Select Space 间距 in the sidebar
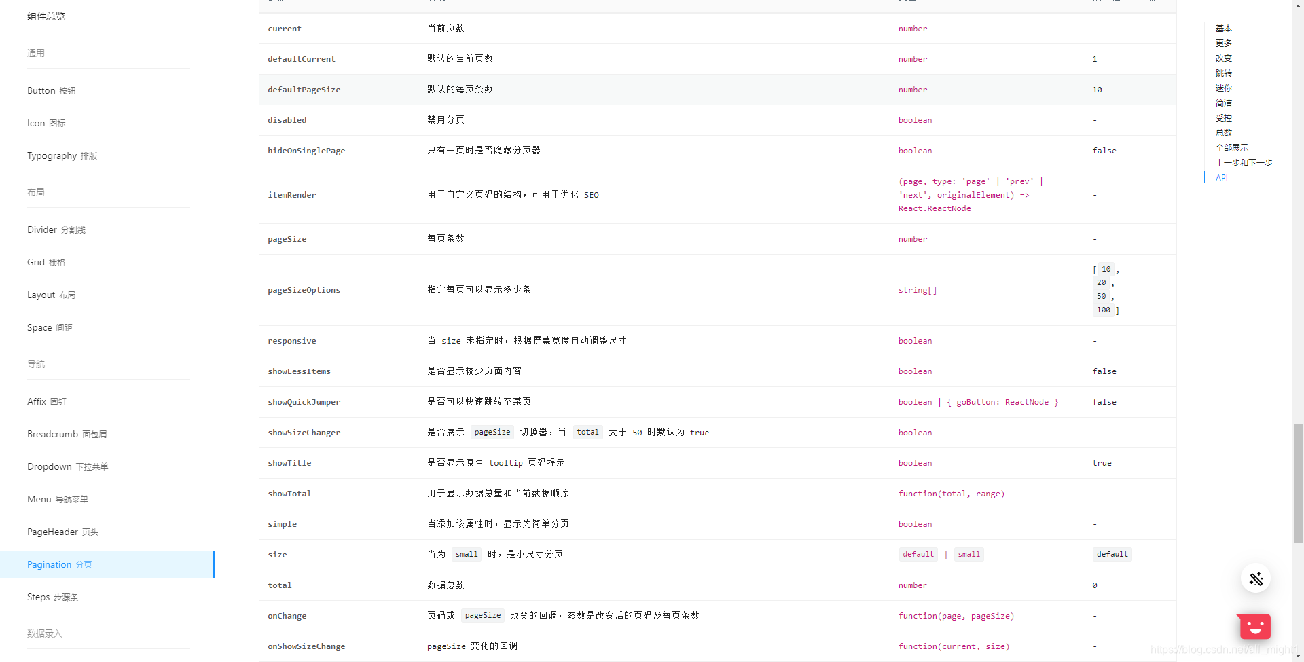1304x662 pixels. click(50, 327)
